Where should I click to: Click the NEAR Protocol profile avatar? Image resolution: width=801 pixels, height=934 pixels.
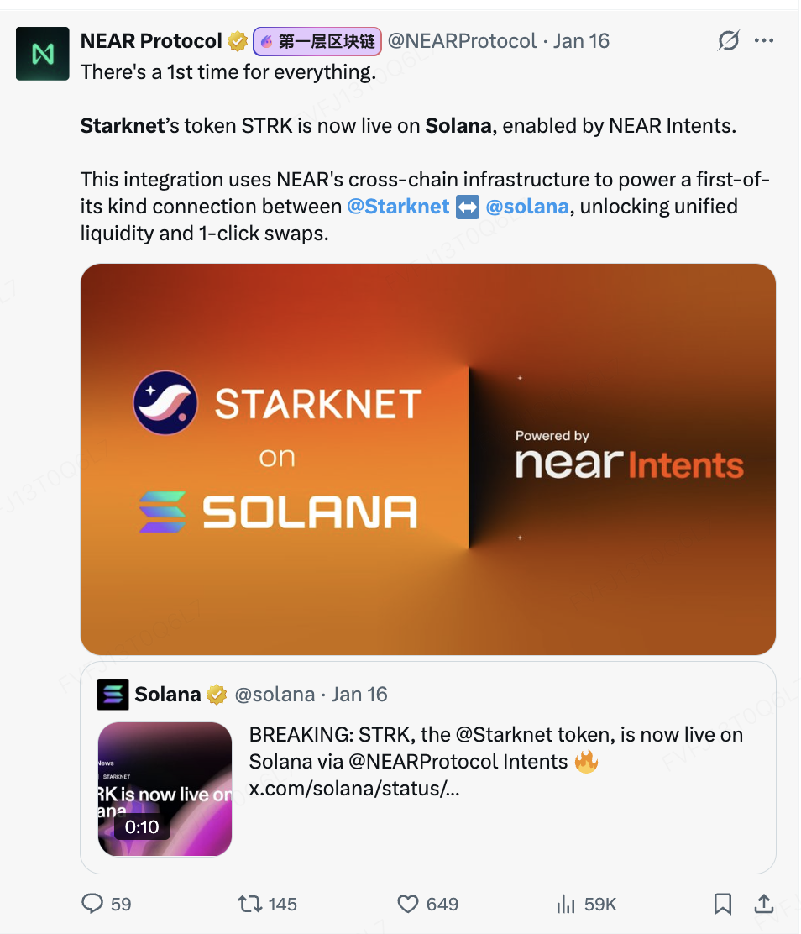coord(43,54)
